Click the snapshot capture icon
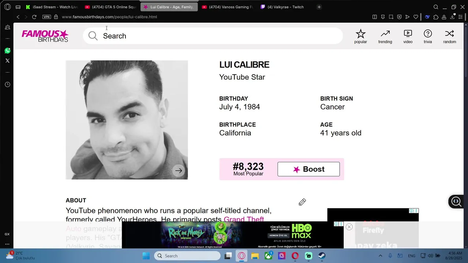Viewport: 468px width, 263px height. 391,17
